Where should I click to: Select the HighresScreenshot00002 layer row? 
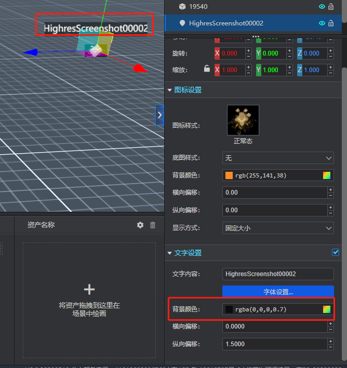[253, 23]
